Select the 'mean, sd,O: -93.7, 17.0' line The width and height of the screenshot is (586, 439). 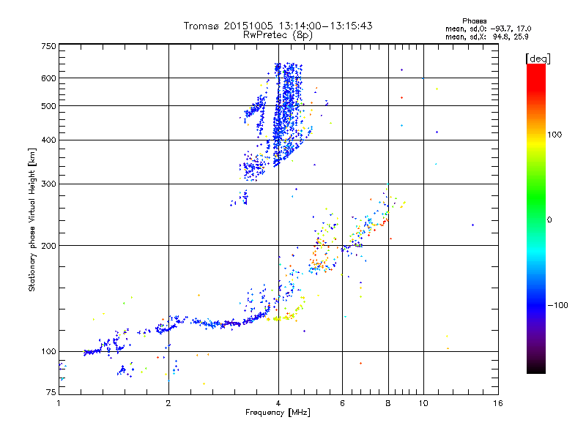click(488, 29)
